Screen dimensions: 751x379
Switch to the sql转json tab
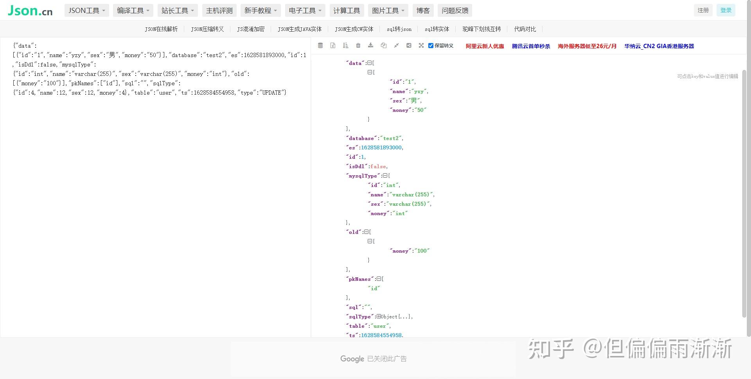(399, 29)
